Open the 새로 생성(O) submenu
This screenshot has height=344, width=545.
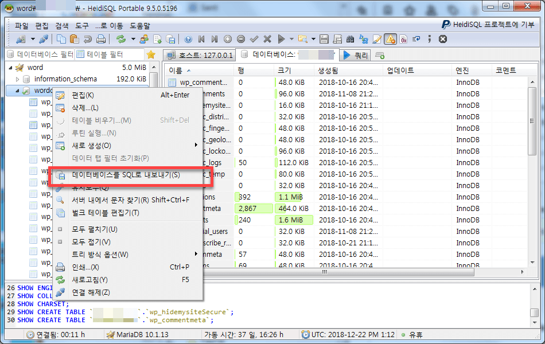pos(127,146)
